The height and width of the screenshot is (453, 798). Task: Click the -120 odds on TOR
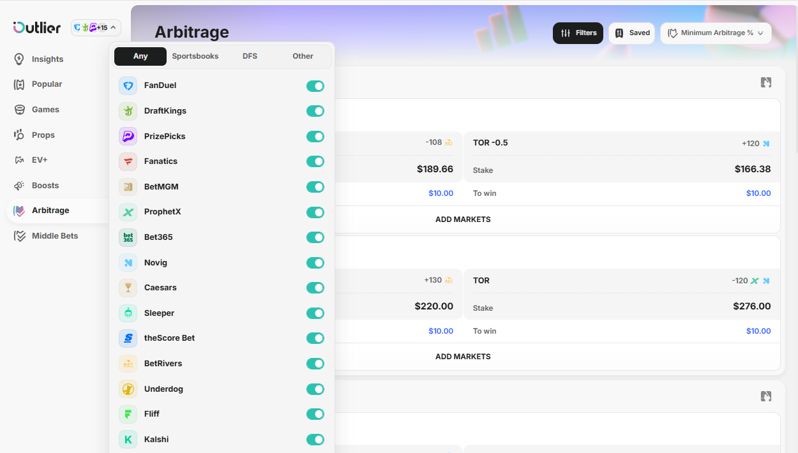[740, 281]
